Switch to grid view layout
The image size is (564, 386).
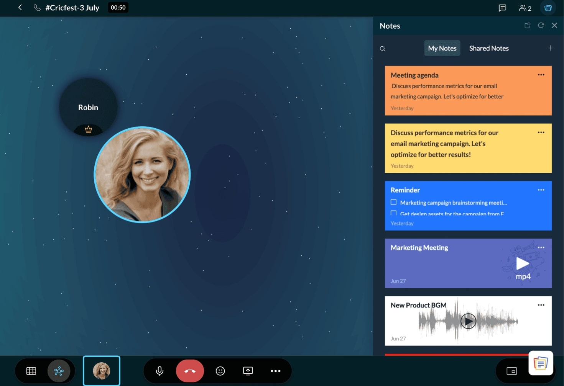(x=31, y=371)
